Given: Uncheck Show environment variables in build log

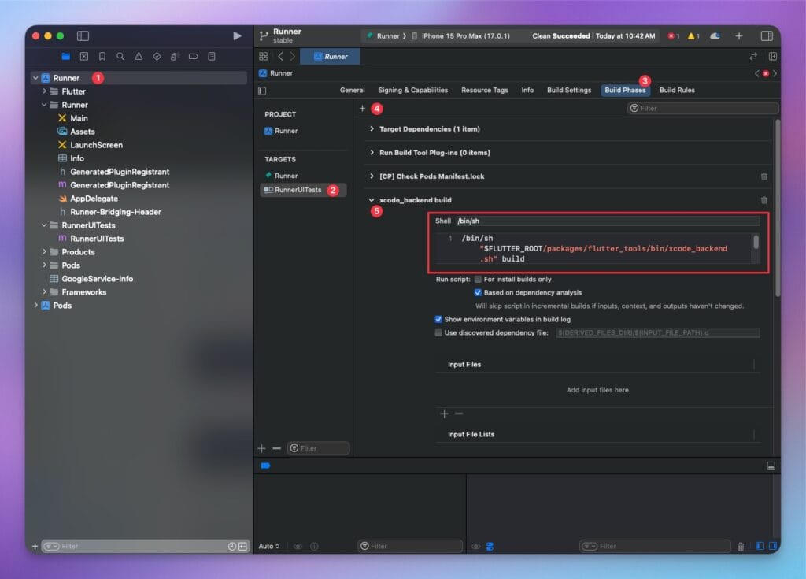Looking at the screenshot, I should pos(438,319).
